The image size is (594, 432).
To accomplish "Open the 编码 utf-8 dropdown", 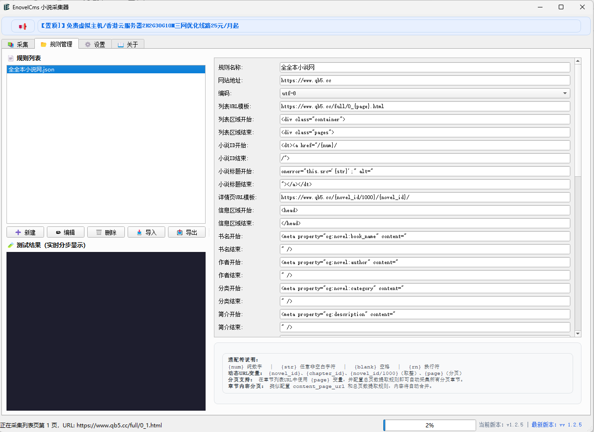I will coord(425,93).
